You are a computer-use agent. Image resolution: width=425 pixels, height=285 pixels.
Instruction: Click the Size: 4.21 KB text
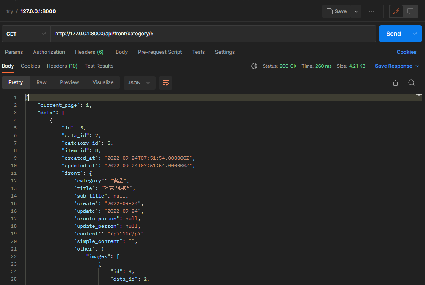click(351, 66)
